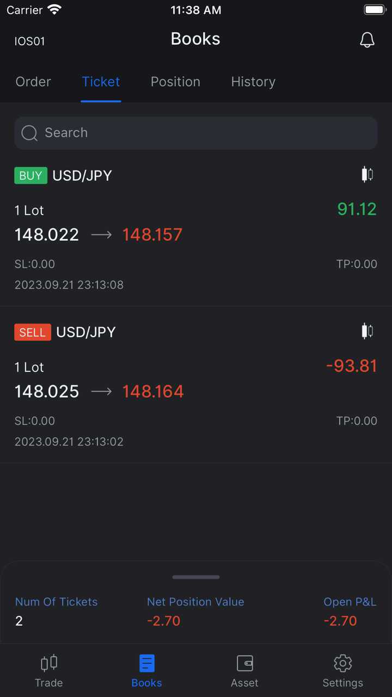392x697 pixels.
Task: Expand the summary panel drag handle
Action: pos(196,577)
